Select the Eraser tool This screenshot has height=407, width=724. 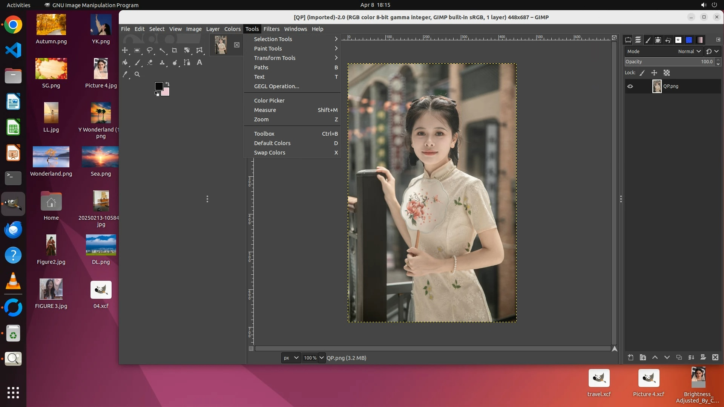tap(150, 63)
